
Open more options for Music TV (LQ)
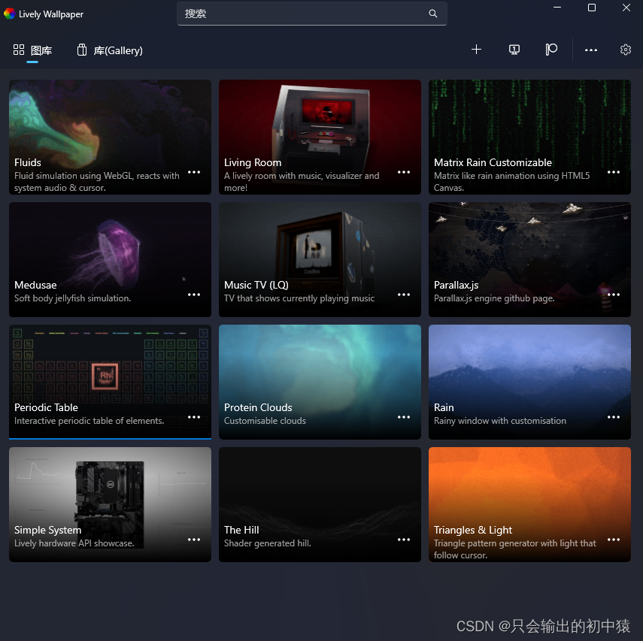(x=404, y=295)
